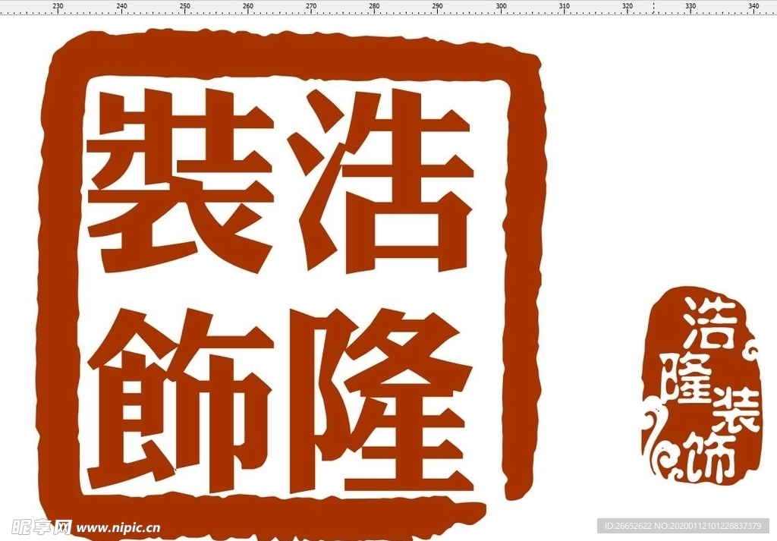Click the horizontal ruler at the 280 mark
777x541 pixels.
click(375, 6)
